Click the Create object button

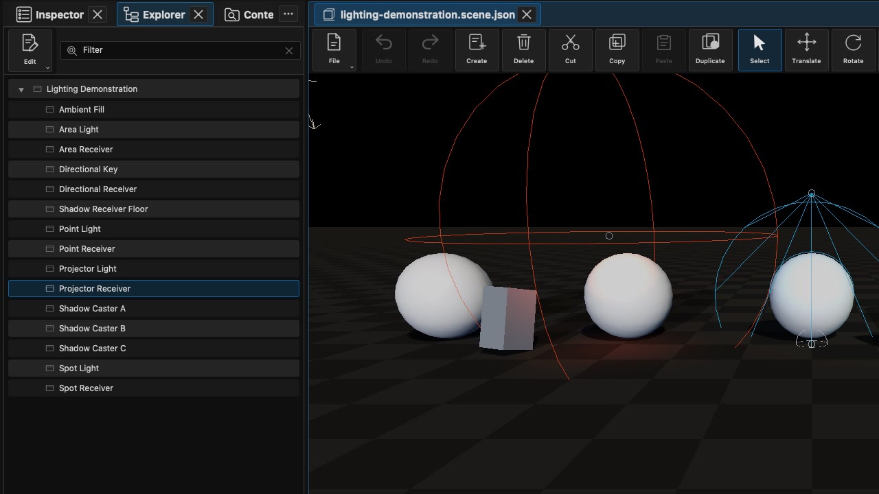coord(477,49)
